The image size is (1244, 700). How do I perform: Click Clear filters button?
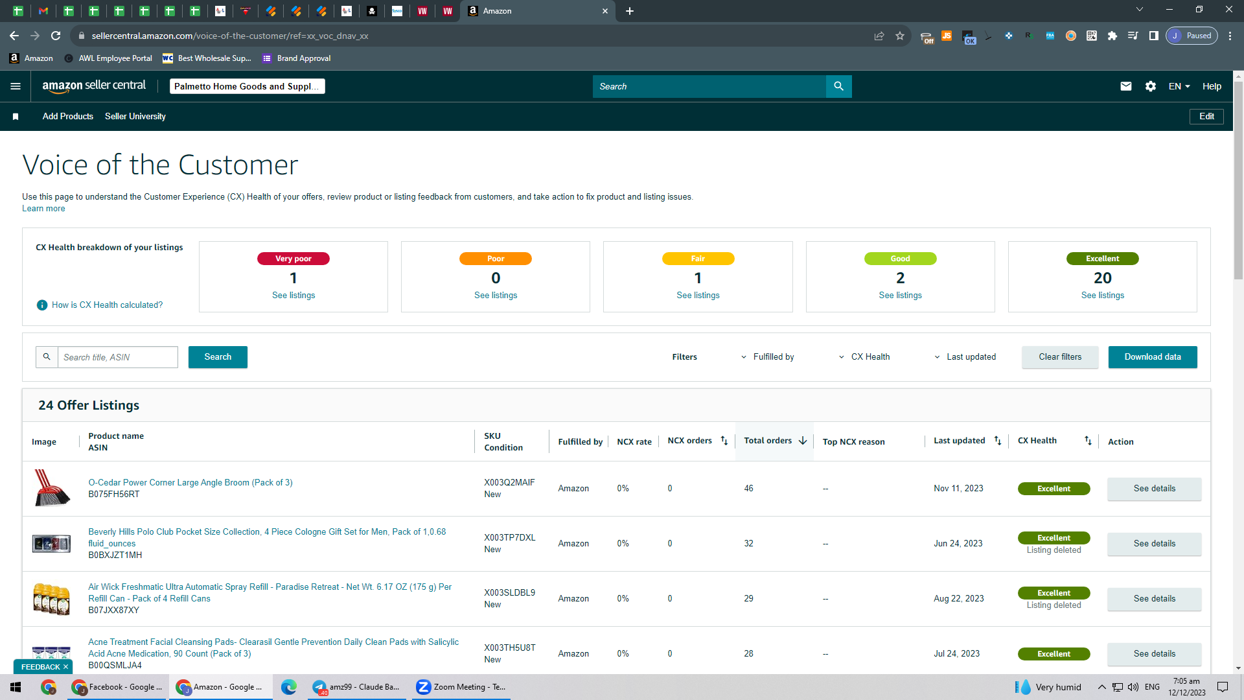(x=1060, y=357)
